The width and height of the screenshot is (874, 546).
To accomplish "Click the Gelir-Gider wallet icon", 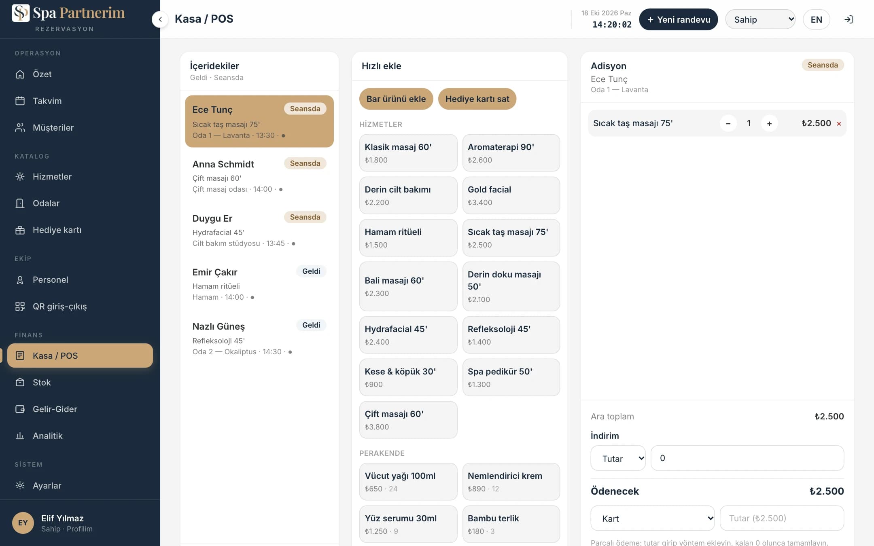I will (x=20, y=409).
